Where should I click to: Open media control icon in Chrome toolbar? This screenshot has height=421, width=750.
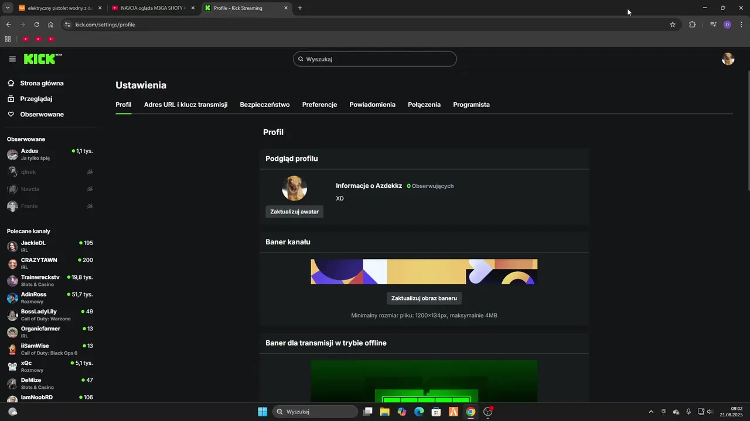tap(713, 25)
